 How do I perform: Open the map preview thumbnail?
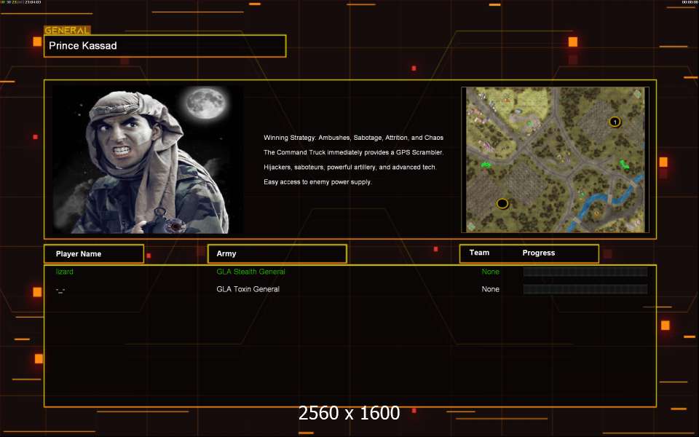[555, 160]
